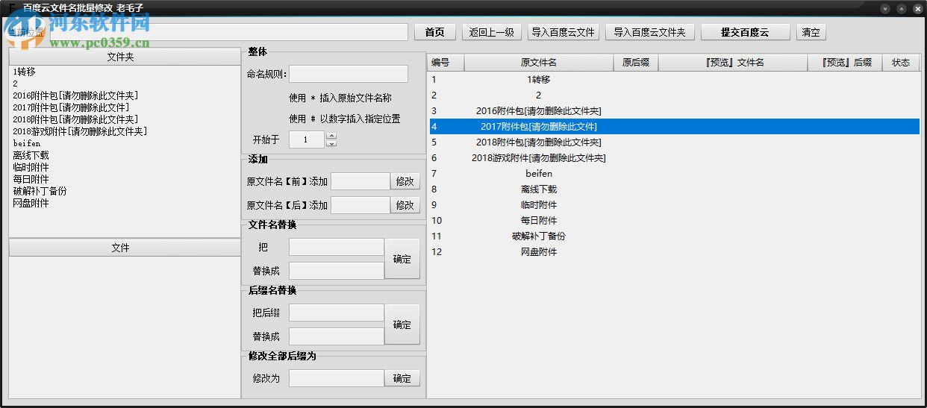This screenshot has height=408, width=927.
Task: Sort by 编号 column header
Action: (446, 63)
